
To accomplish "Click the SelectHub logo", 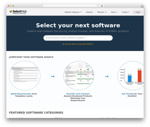I will pos(18,12).
